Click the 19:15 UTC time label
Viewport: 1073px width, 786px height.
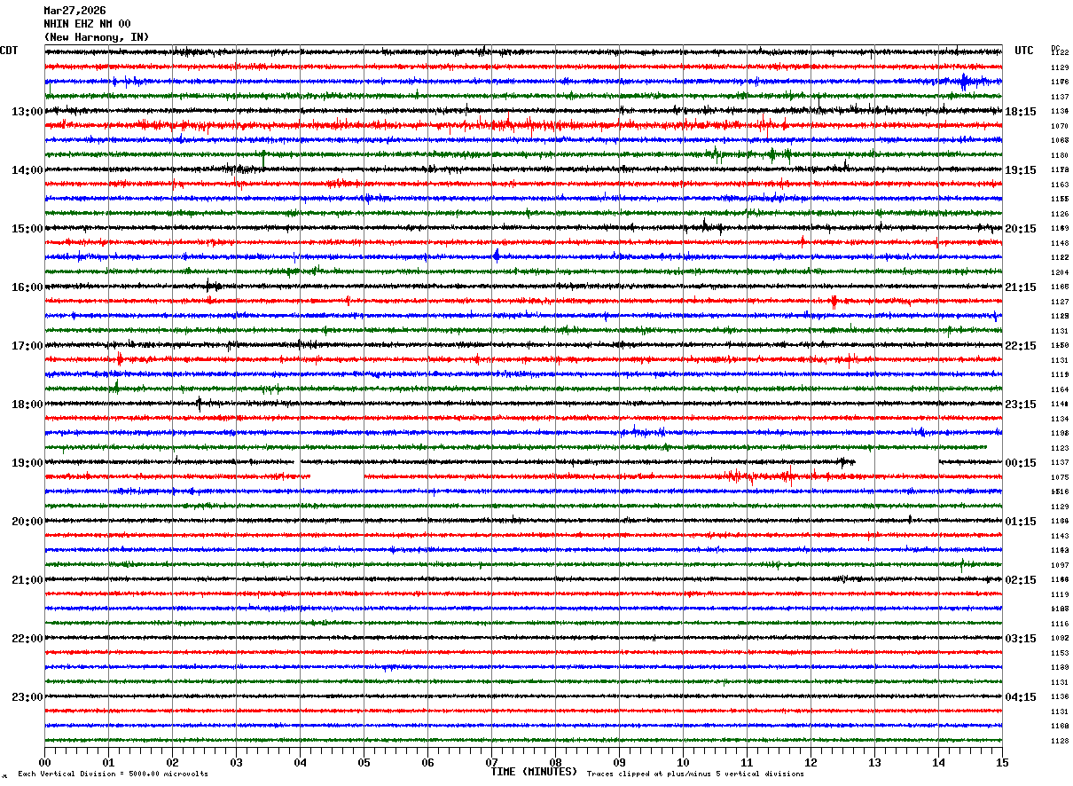tap(1021, 170)
